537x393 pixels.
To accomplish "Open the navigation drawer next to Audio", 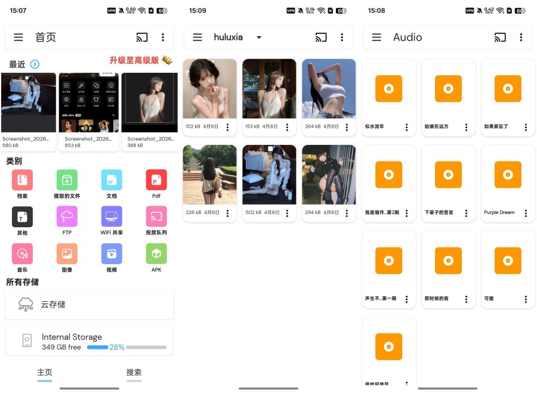I will coord(376,37).
